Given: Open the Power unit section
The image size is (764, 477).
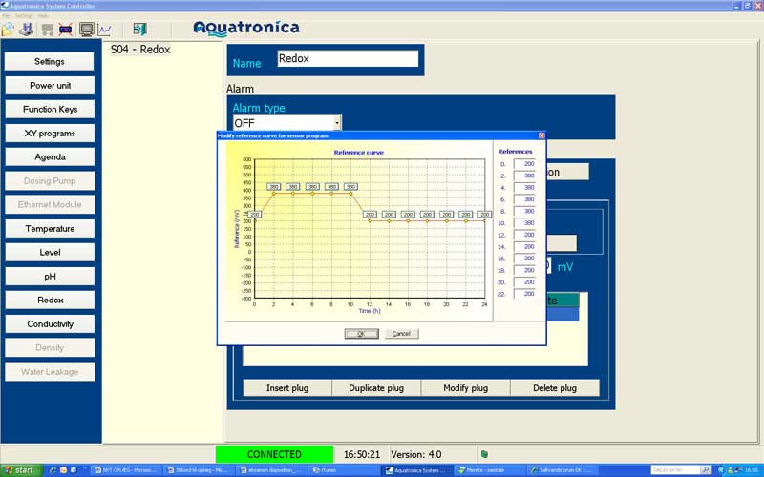Looking at the screenshot, I should pos(50,85).
